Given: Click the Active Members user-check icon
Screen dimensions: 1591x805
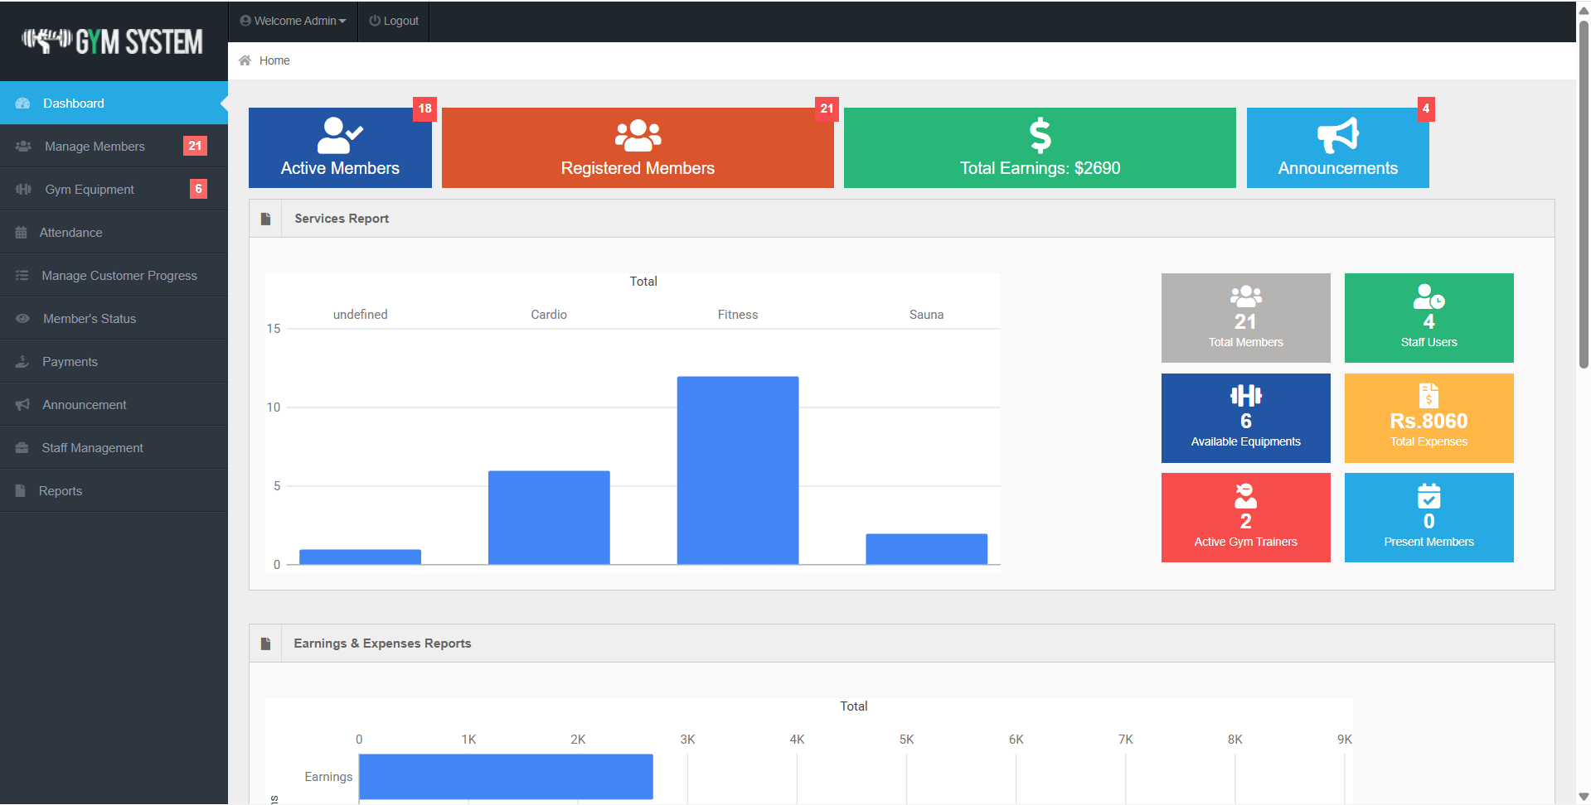Looking at the screenshot, I should click(340, 135).
